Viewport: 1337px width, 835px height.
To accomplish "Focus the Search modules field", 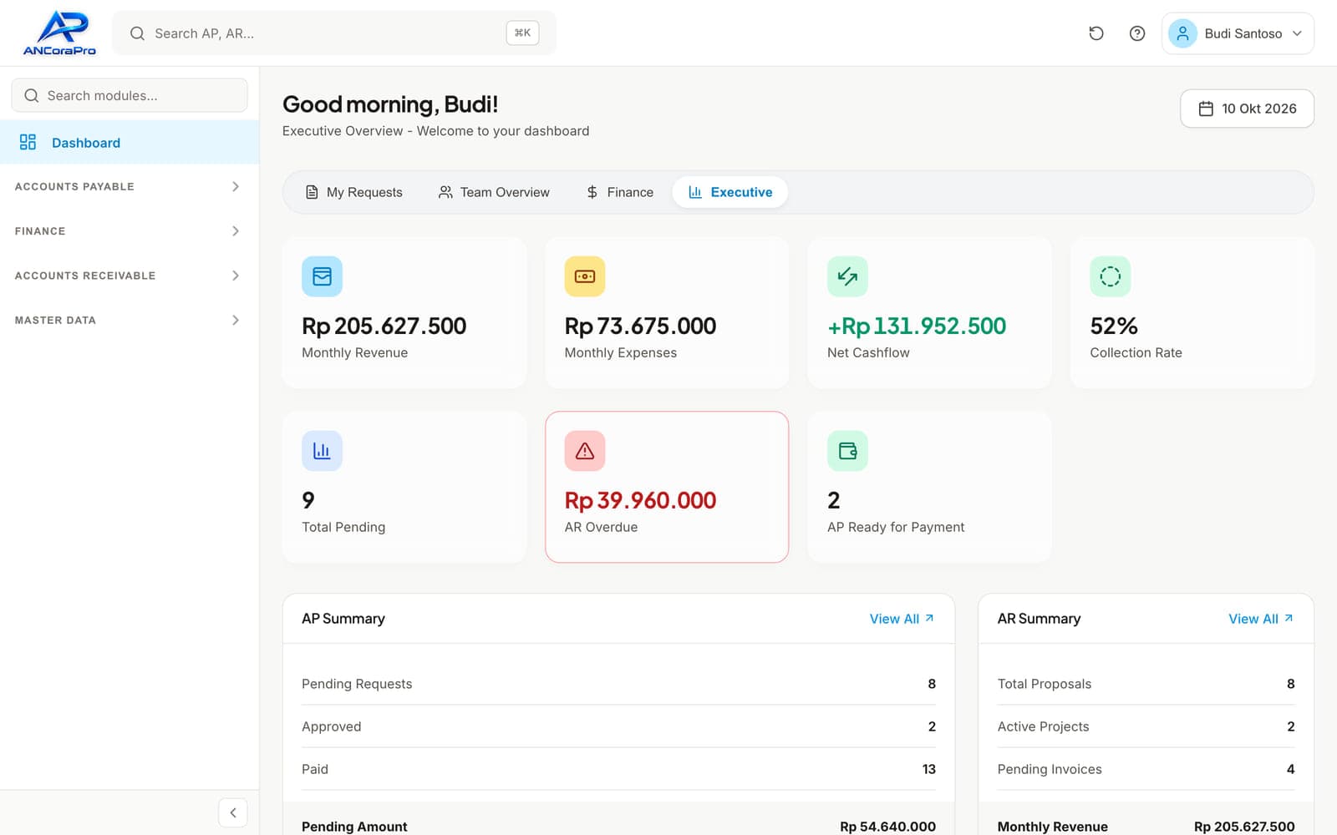I will click(x=130, y=95).
